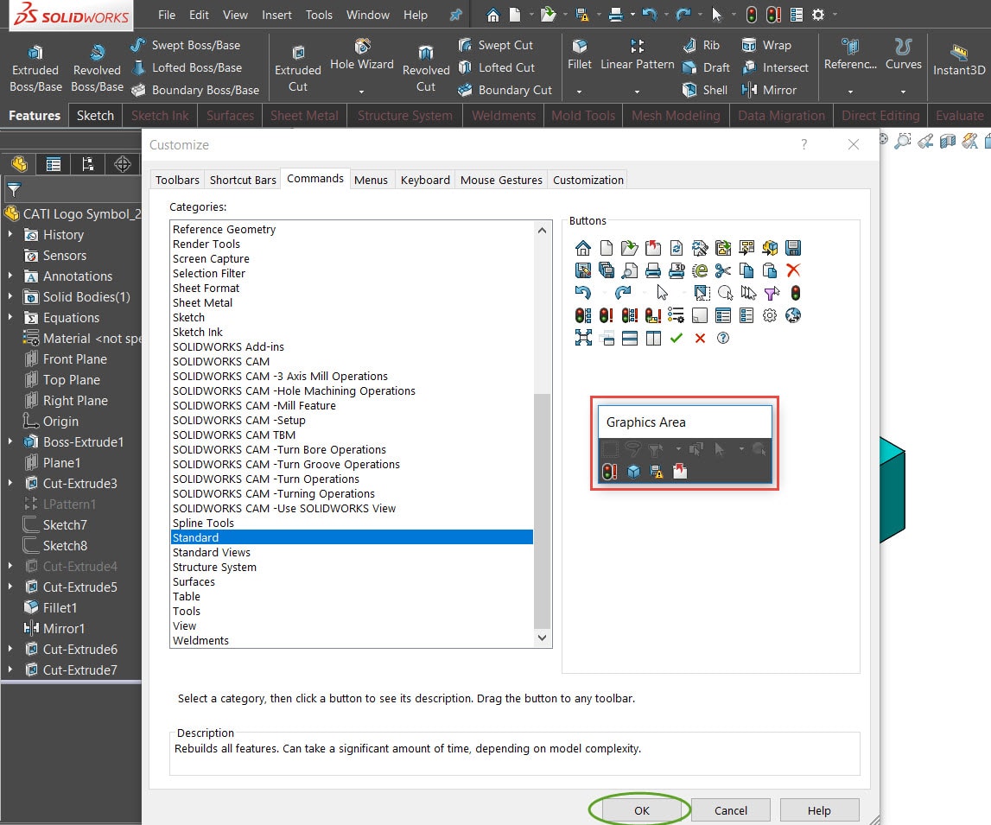The height and width of the screenshot is (825, 991).
Task: Expand the Boss-Extrude1 feature
Action: [10, 442]
